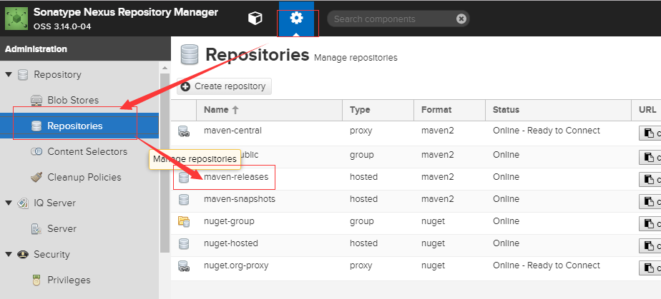
Task: Click the Repositories page title icon
Action: point(190,55)
